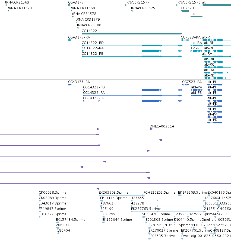
Task: Select EC01308.5prime EST label
Action: (x=159, y=220)
